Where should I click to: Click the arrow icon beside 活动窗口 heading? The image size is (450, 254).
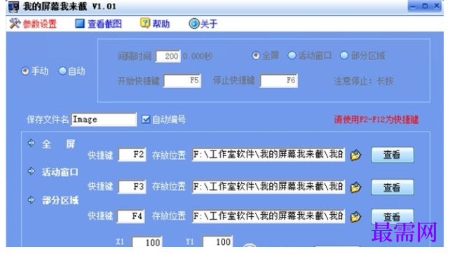click(32, 171)
